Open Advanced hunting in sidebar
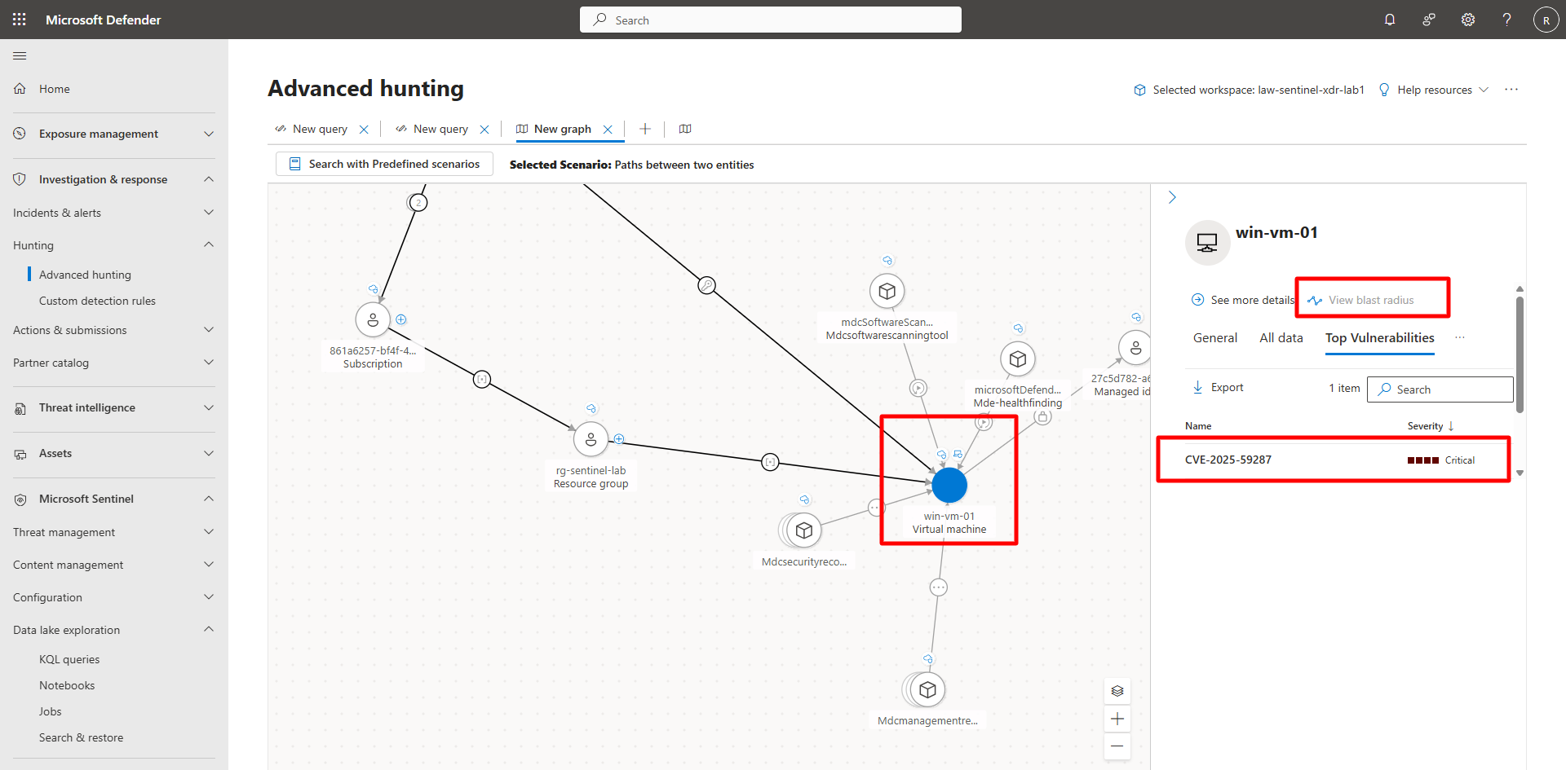Image resolution: width=1566 pixels, height=770 pixels. 85,275
